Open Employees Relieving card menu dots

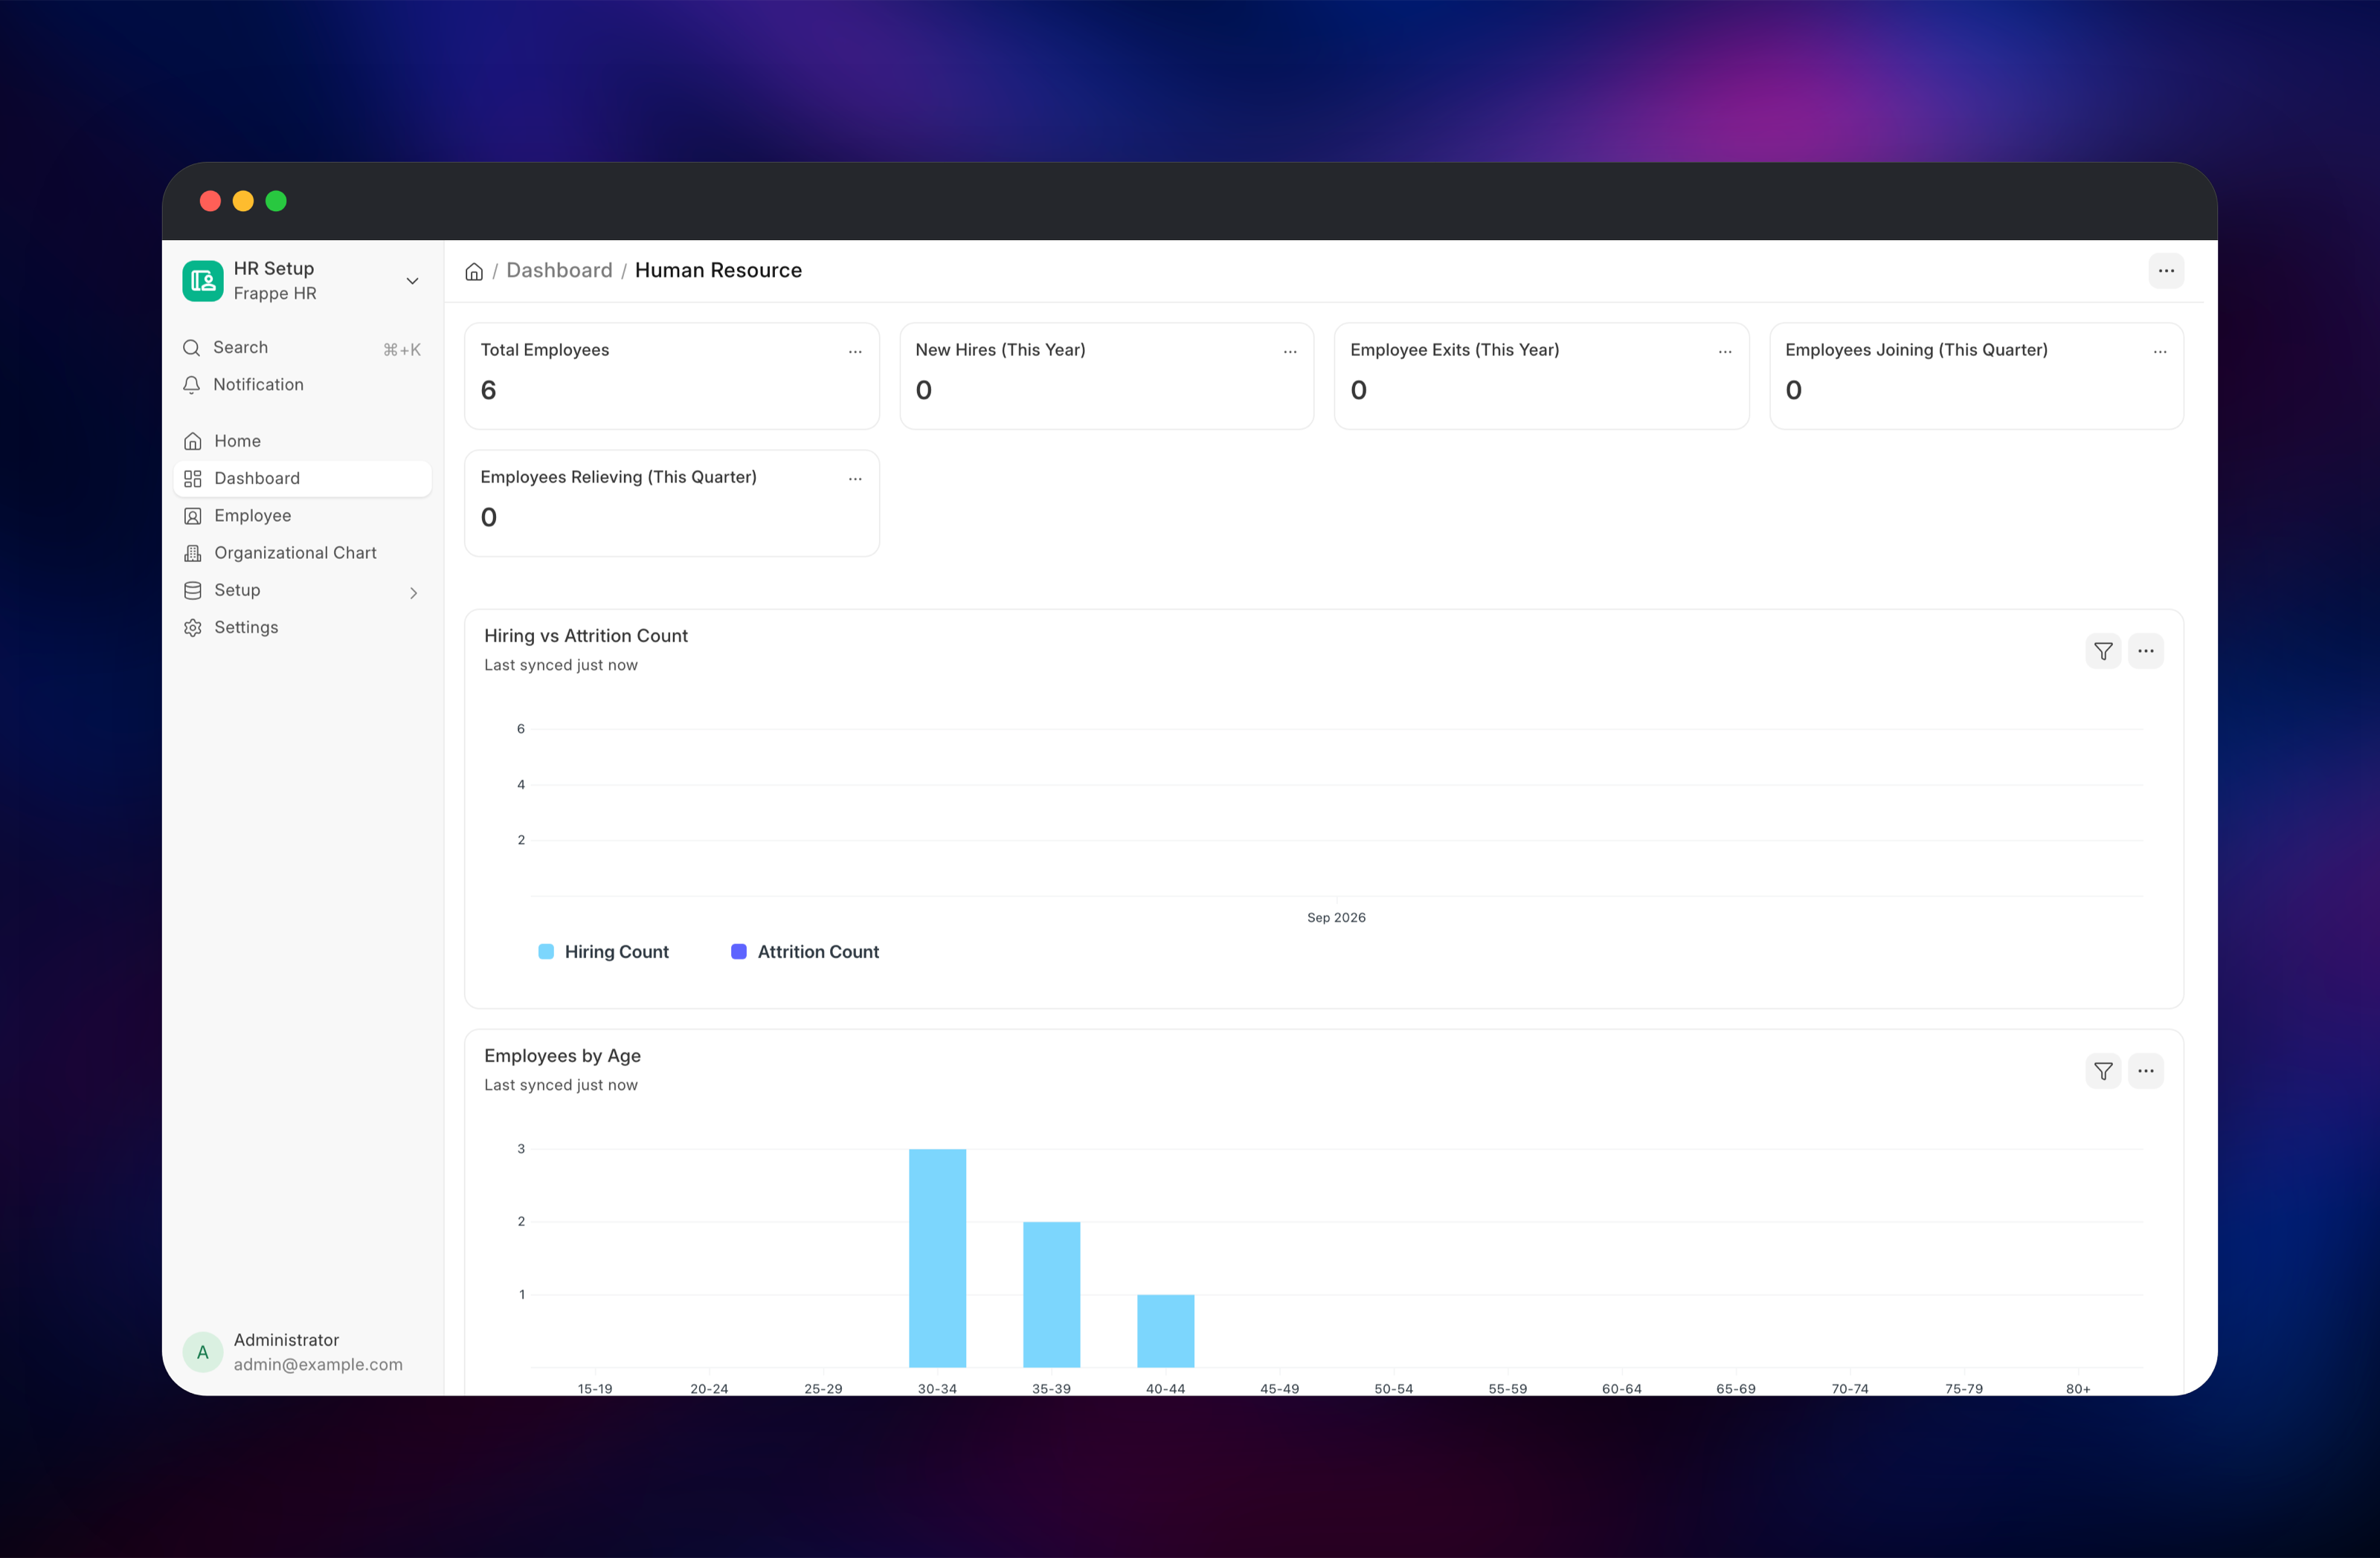click(855, 479)
